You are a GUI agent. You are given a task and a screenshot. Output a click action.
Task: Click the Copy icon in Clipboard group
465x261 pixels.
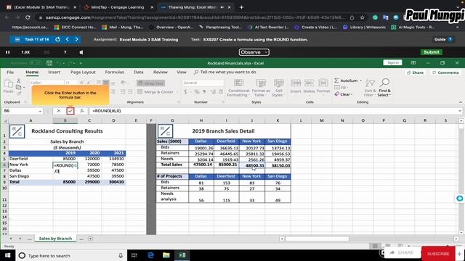[x=19, y=87]
